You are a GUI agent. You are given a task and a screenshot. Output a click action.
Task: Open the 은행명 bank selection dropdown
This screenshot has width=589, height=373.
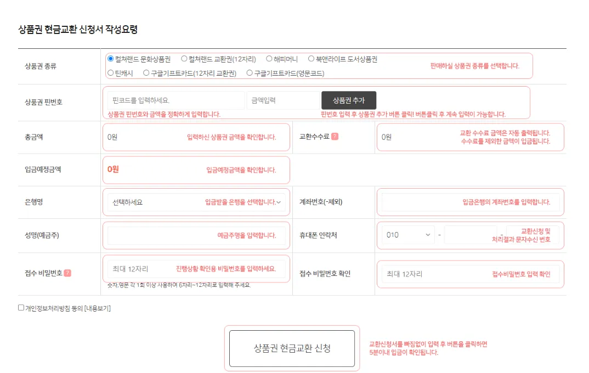point(196,202)
